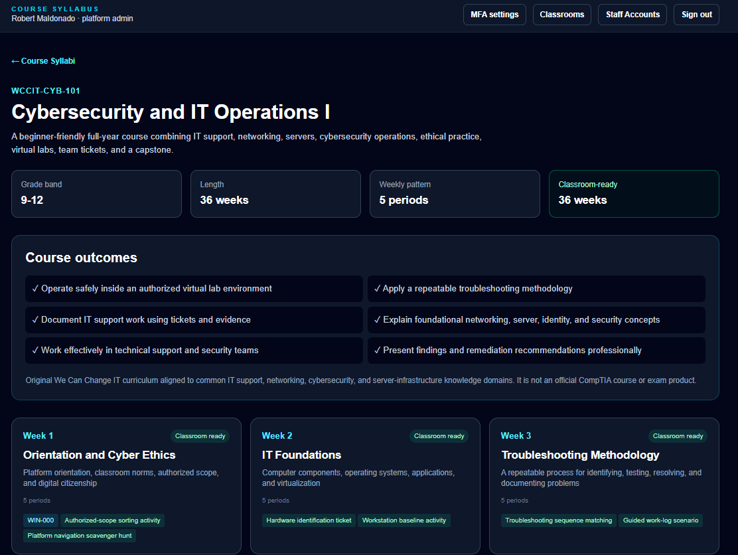This screenshot has width=738, height=555.
Task: Open MFA settings
Action: click(x=494, y=15)
